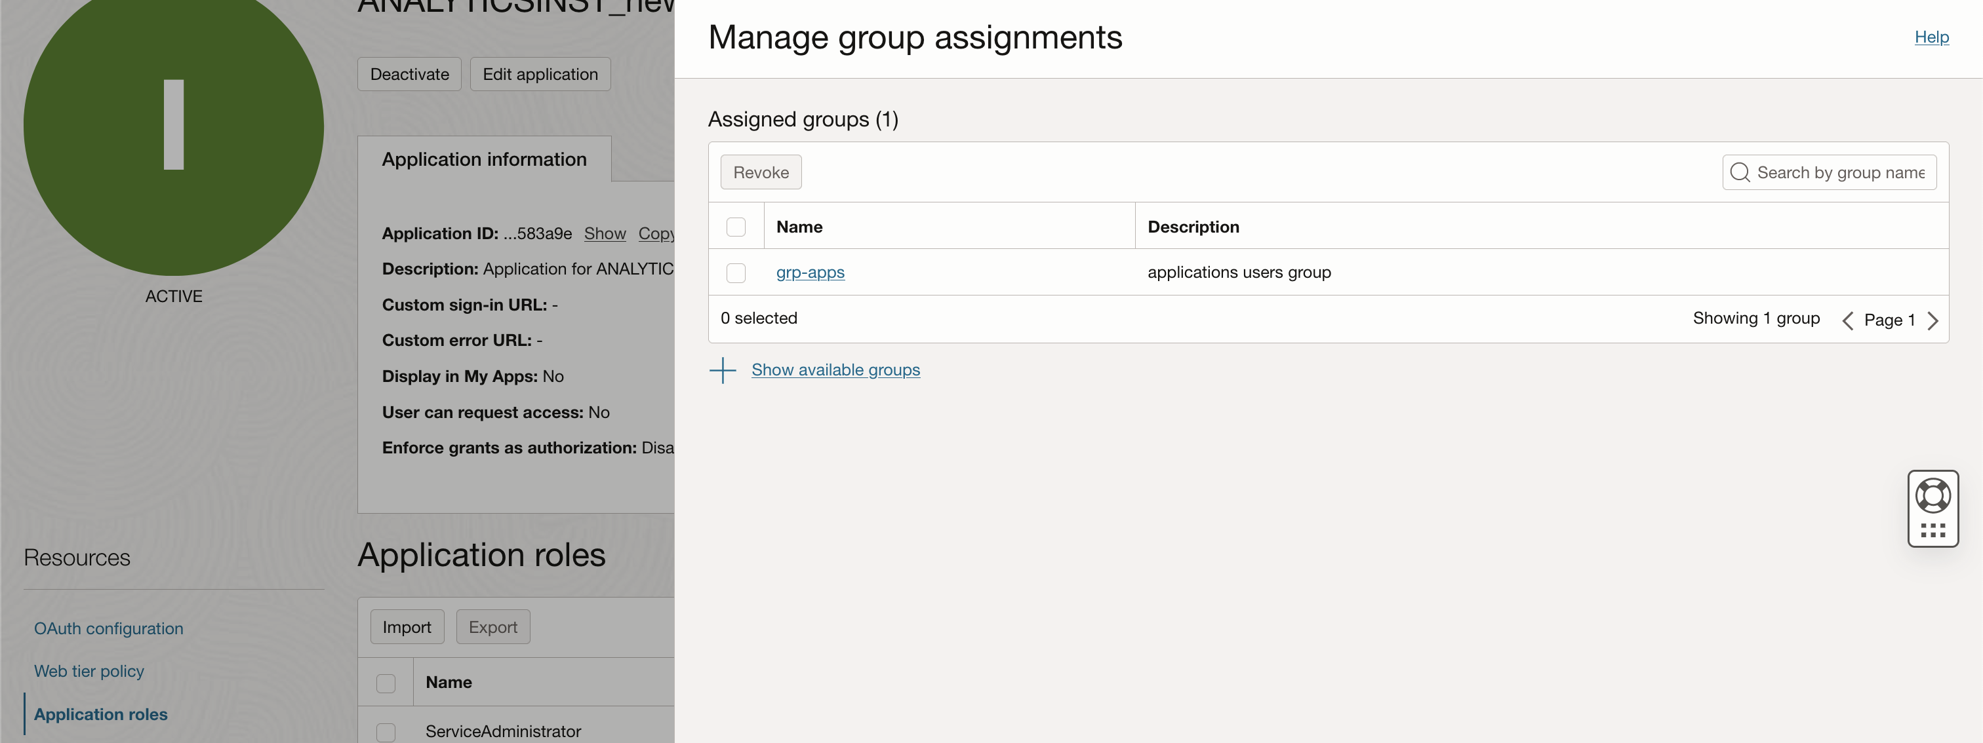Click the Revoke button
1983x743 pixels.
point(761,172)
